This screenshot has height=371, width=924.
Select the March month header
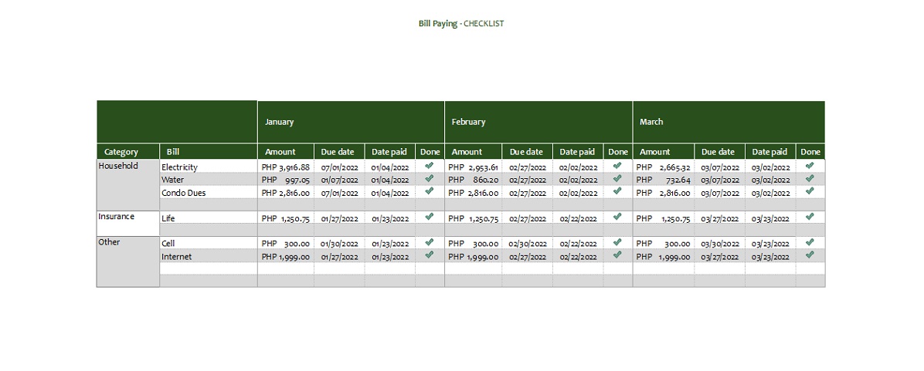coord(651,122)
